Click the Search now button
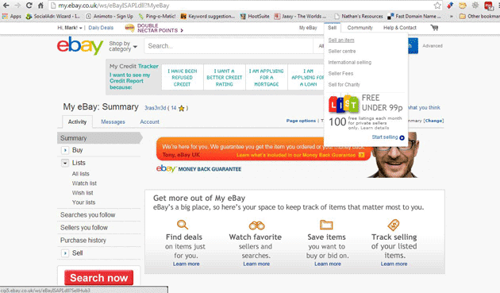Viewport: 500px width, 293px height. point(99,278)
